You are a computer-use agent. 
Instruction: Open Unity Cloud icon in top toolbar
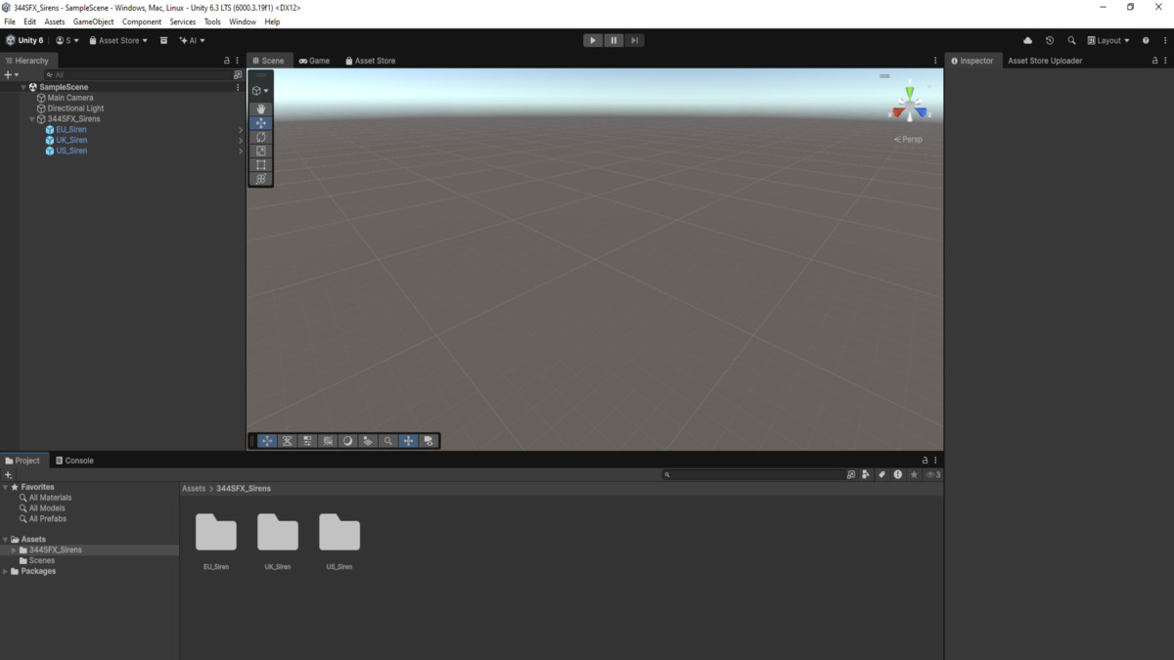(x=1027, y=40)
